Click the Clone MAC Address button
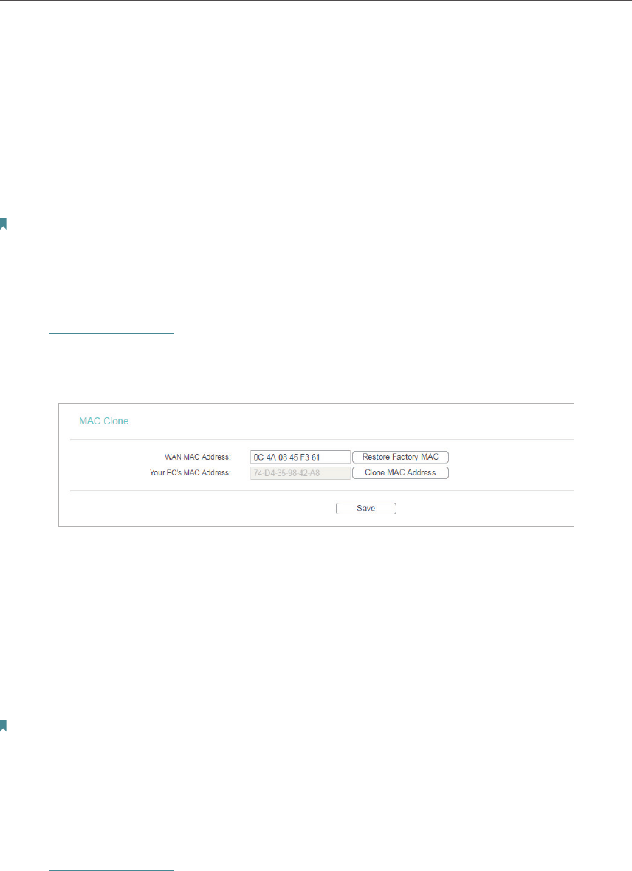This screenshot has width=632, height=871. pos(400,472)
